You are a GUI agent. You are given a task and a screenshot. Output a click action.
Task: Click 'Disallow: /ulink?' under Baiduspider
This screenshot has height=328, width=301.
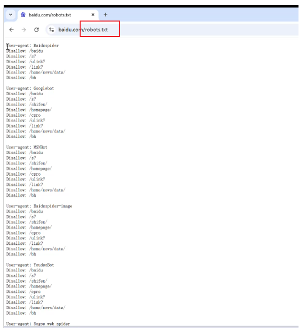(x=26, y=62)
